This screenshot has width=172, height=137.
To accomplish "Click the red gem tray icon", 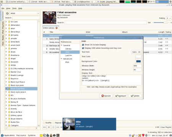I will click(143, 135).
